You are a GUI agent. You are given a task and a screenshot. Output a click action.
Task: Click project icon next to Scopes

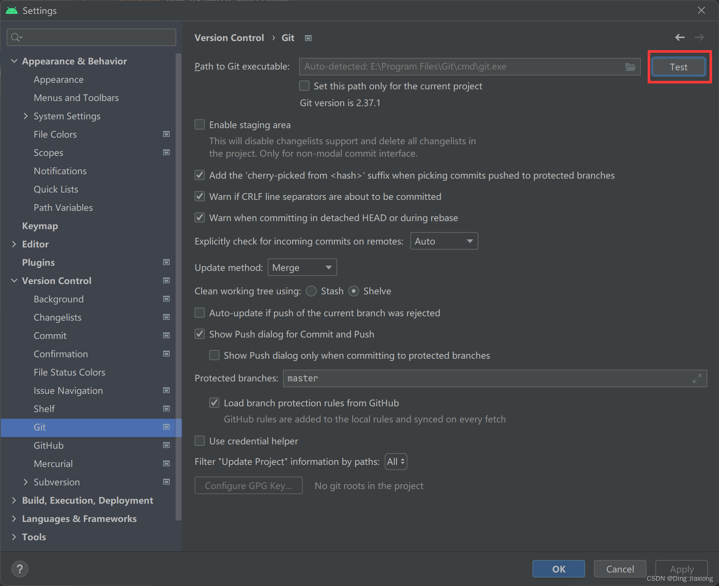[166, 153]
